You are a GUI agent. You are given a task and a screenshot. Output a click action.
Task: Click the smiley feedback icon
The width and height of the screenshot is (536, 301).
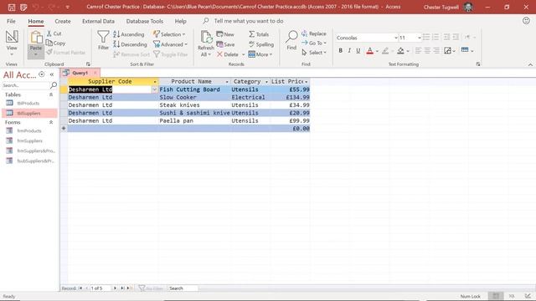point(526,21)
